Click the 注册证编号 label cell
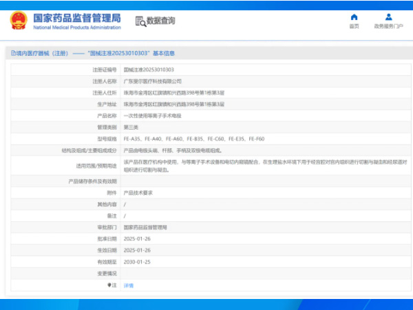 pyautogui.click(x=105, y=70)
